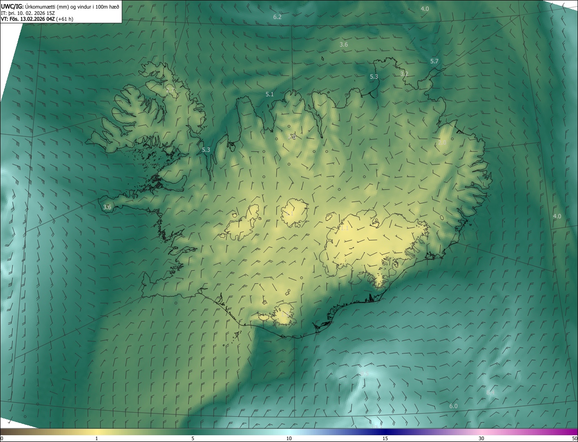The height and width of the screenshot is (442, 578).
Task: Click the 5.3 label next to the 3.2 label
Action: click(x=374, y=77)
